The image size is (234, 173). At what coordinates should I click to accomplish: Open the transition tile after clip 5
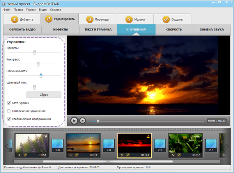coord(211,146)
